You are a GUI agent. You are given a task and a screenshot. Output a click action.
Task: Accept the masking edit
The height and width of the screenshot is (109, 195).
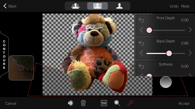(184, 103)
